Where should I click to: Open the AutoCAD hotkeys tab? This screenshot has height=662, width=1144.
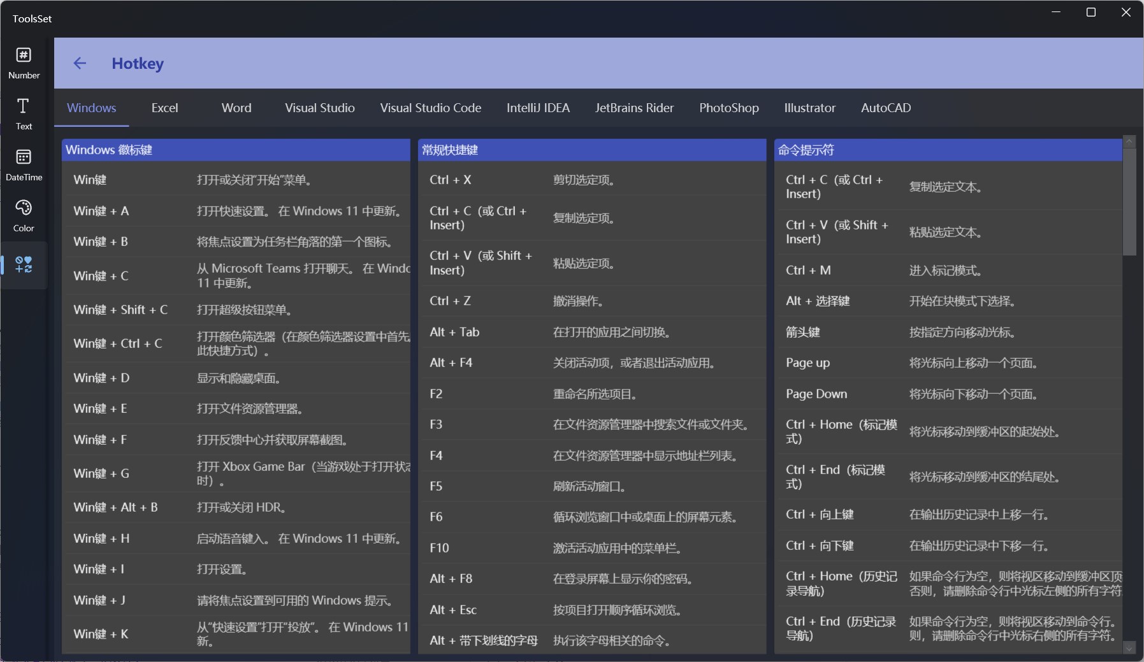[886, 108]
